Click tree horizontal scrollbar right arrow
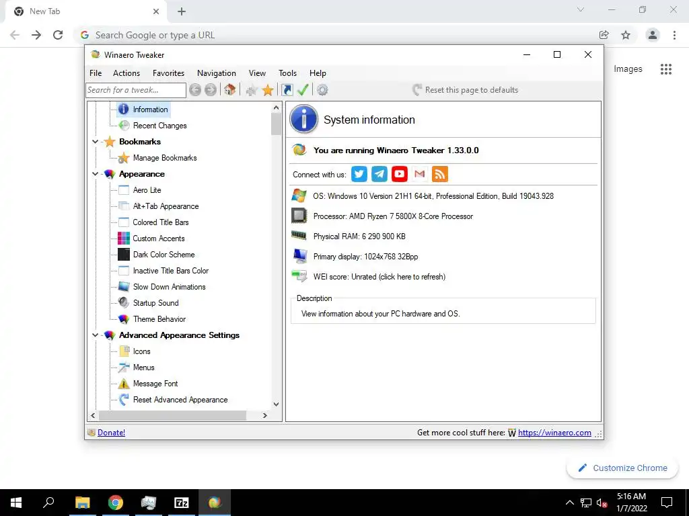689x516 pixels. (264, 415)
